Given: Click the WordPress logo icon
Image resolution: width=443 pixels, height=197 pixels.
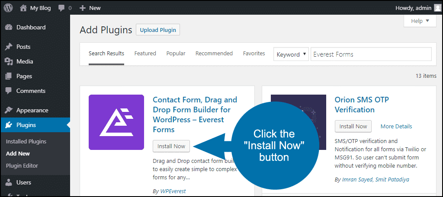Looking at the screenshot, I should tap(8, 8).
